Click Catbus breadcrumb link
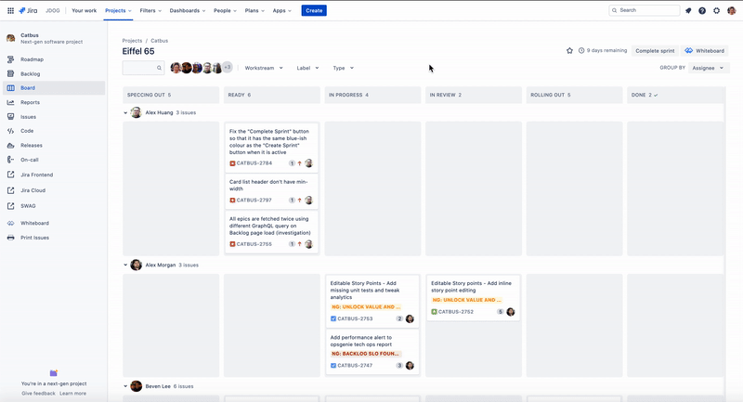743x402 pixels. [159, 41]
